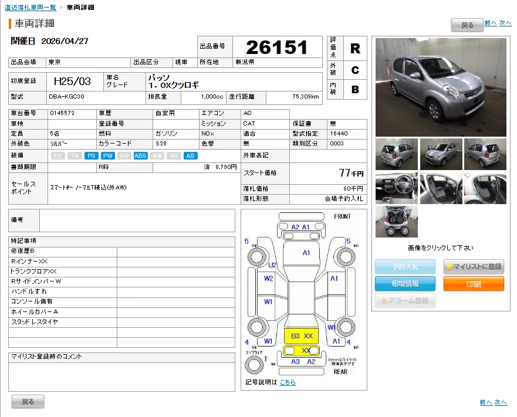517x417 pixels.
Task: Go to next vehicle via top 次へ link
Action: [x=505, y=23]
